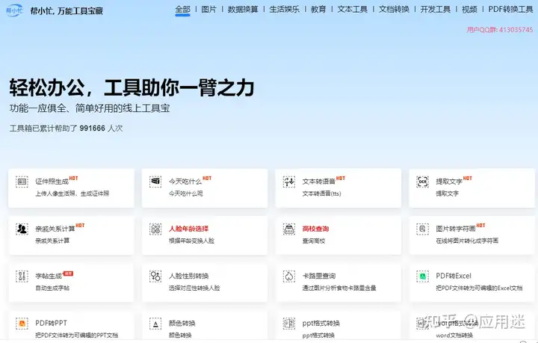Image resolution: width=538 pixels, height=343 pixels.
Task: Open the red 高校查询 title
Action: pos(315,229)
